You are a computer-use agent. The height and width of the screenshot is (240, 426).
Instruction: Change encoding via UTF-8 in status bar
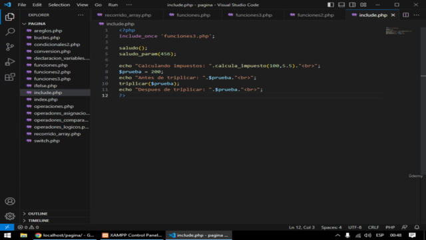tap(355, 227)
